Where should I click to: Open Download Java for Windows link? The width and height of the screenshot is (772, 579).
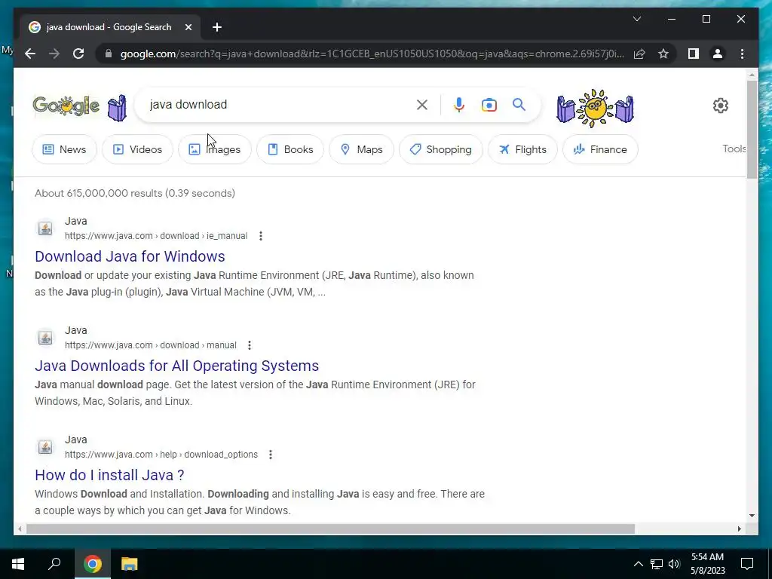coord(130,256)
